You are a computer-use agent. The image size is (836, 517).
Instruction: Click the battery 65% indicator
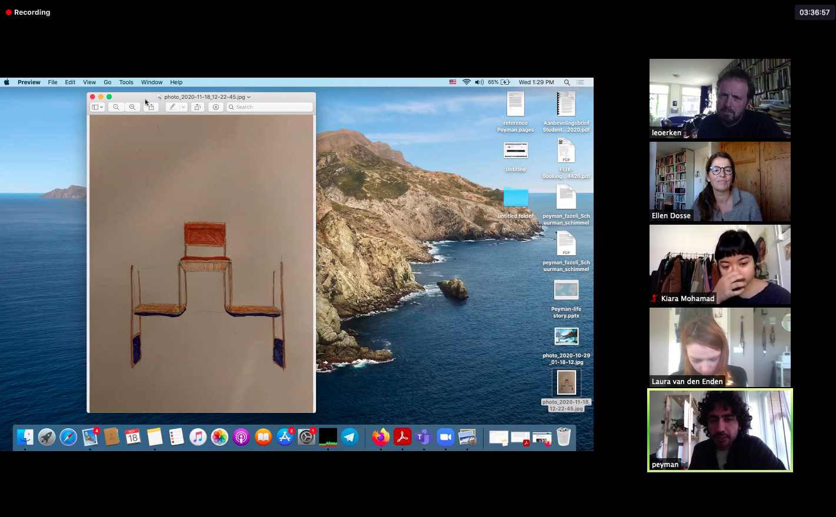498,82
